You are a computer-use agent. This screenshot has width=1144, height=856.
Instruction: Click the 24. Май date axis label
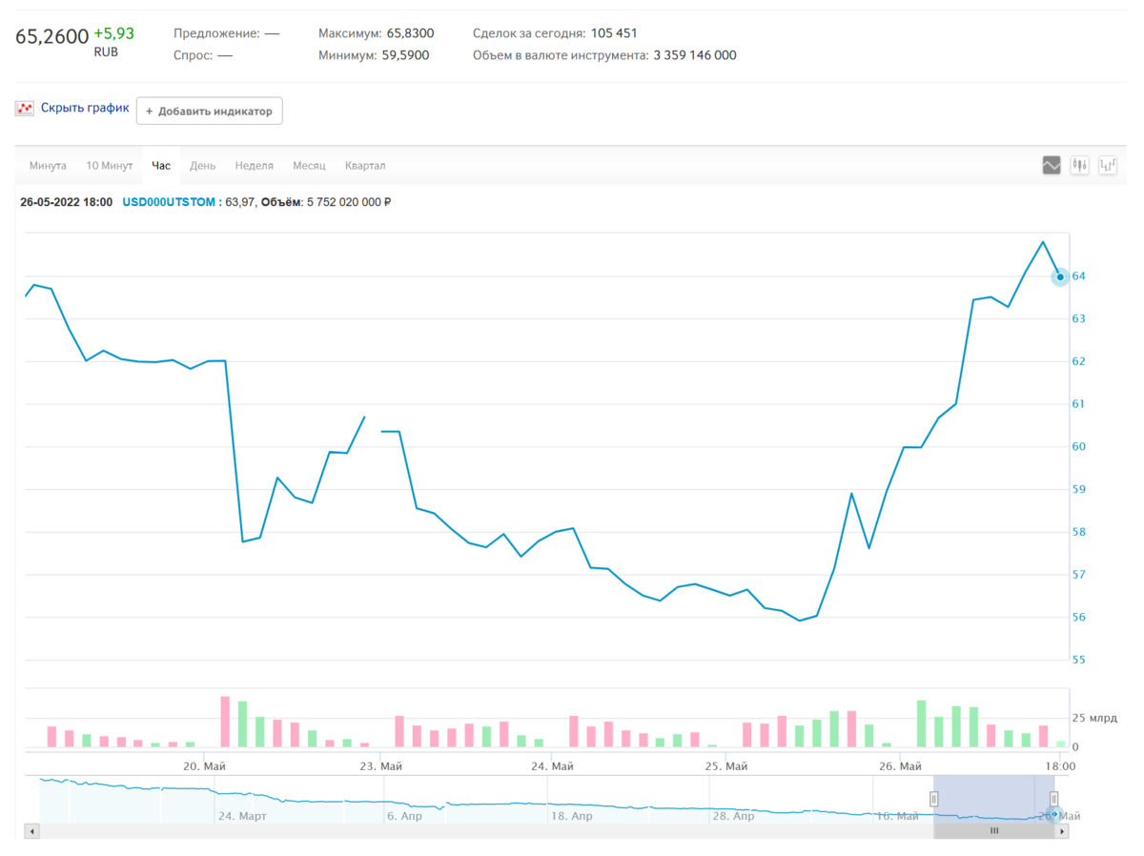552,765
